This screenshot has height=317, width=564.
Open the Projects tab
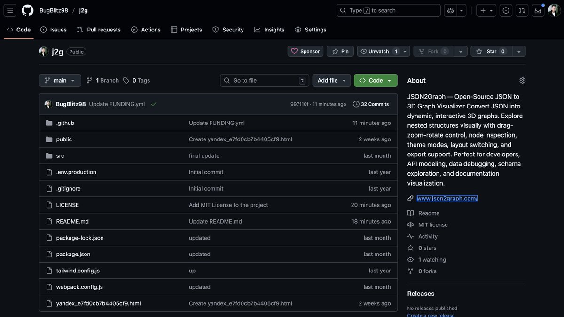[187, 30]
